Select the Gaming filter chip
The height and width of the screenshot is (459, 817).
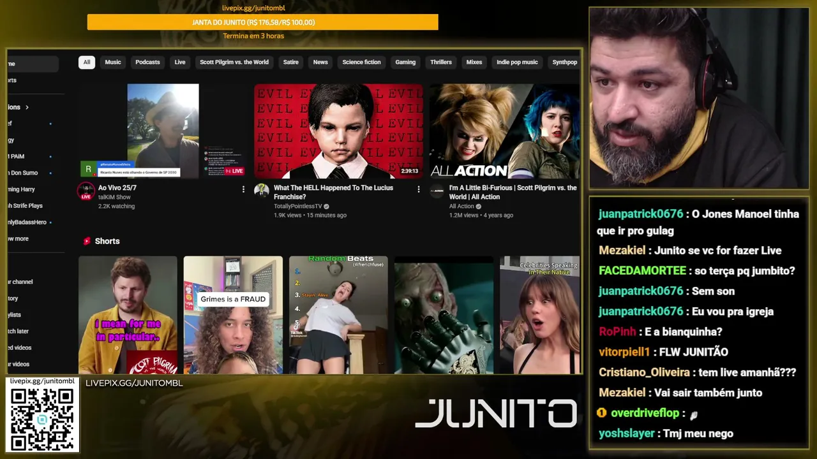coord(405,62)
